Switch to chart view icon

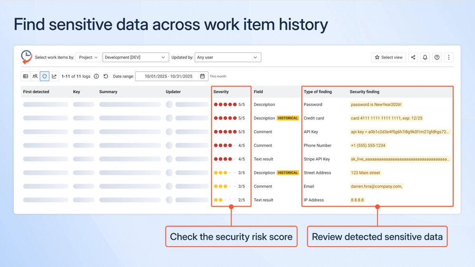pos(54,76)
